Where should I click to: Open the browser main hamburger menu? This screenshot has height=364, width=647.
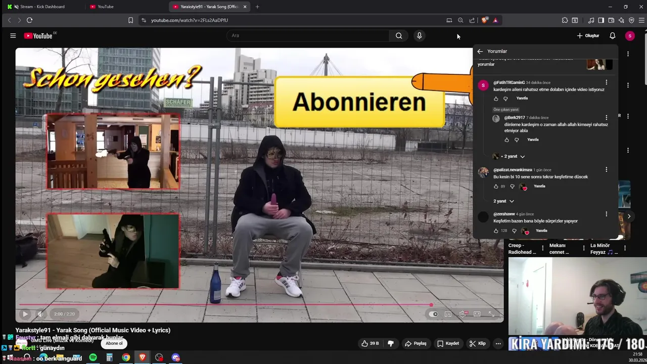pyautogui.click(x=642, y=20)
